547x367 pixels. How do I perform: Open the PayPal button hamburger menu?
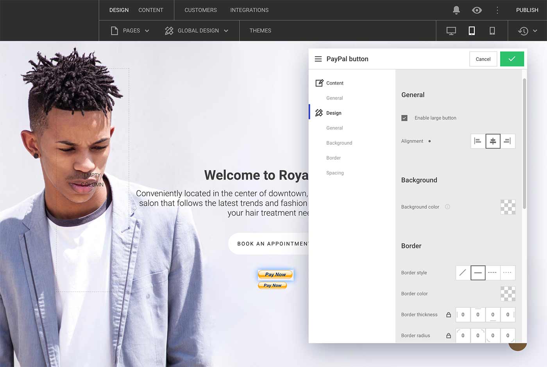point(318,59)
